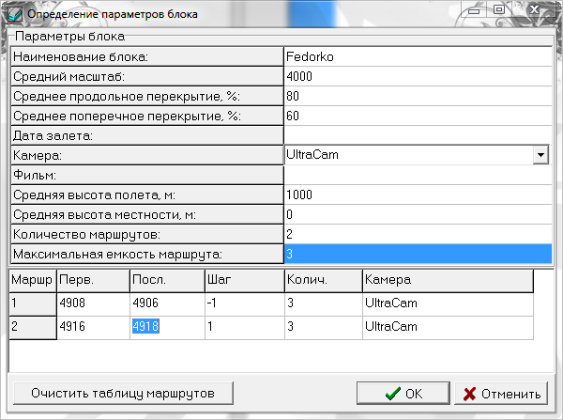The image size is (563, 420).
Task: Click the Отменить button
Action: [501, 394]
